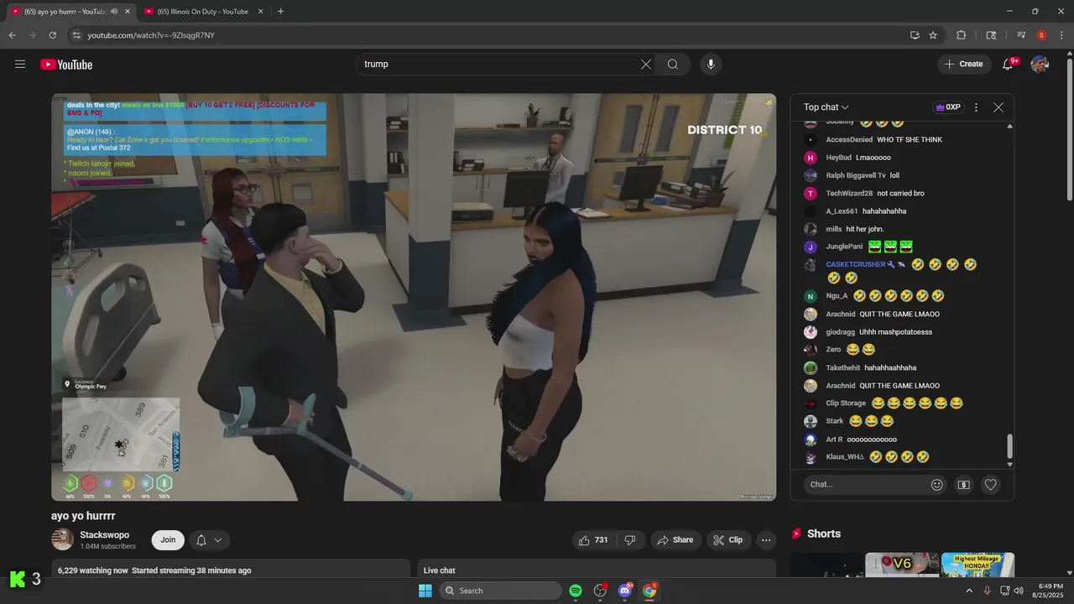Clear the search box text
The height and width of the screenshot is (604, 1074).
click(646, 64)
